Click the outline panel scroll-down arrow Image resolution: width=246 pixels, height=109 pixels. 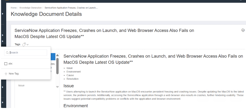coord(57,87)
